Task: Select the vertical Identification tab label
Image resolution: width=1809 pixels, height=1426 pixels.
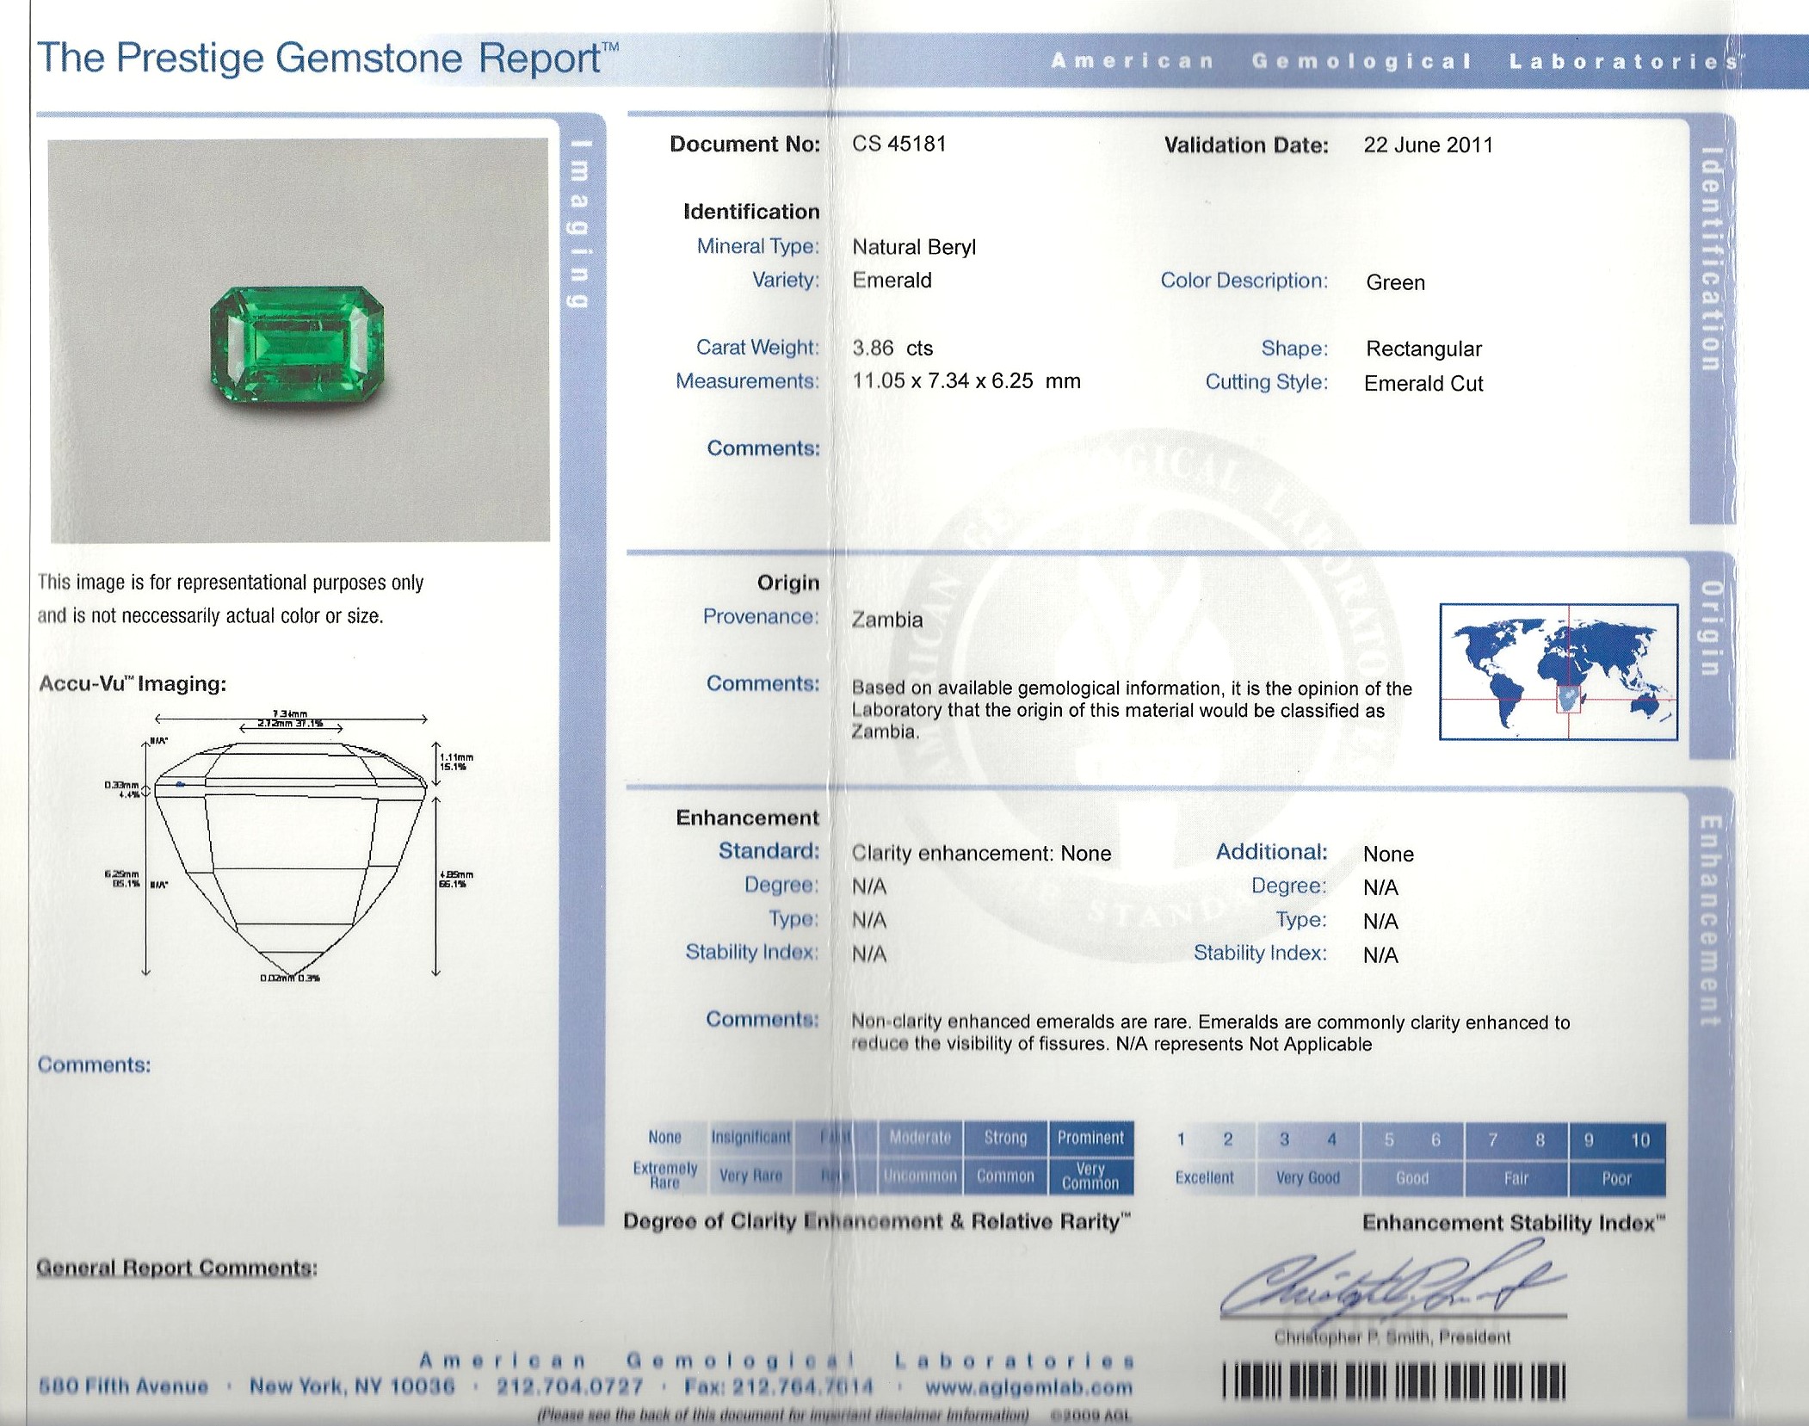Action: (x=1711, y=258)
